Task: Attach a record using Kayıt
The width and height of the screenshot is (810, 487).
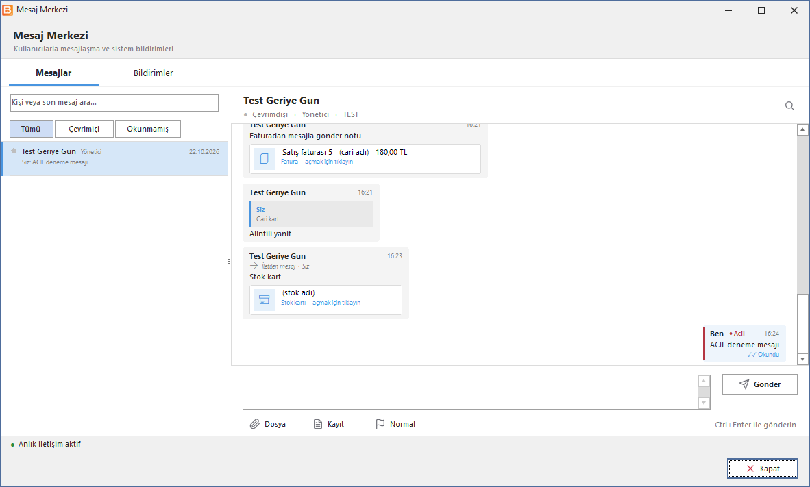Action: point(328,424)
